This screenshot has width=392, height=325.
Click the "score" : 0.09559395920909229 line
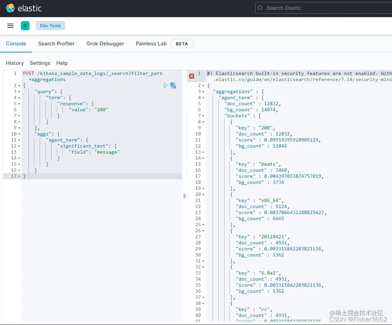pos(278,140)
